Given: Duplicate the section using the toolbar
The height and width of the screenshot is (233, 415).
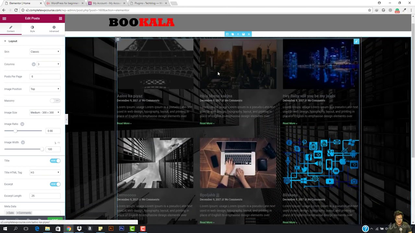Looking at the screenshot, I should [x=232, y=34].
